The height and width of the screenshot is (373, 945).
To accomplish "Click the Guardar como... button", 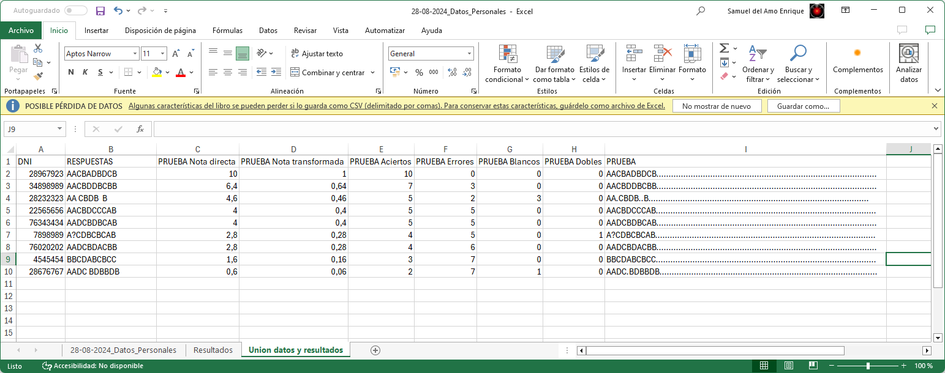I will pyautogui.click(x=804, y=106).
